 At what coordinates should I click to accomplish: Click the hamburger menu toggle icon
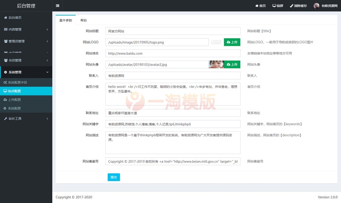[57, 6]
